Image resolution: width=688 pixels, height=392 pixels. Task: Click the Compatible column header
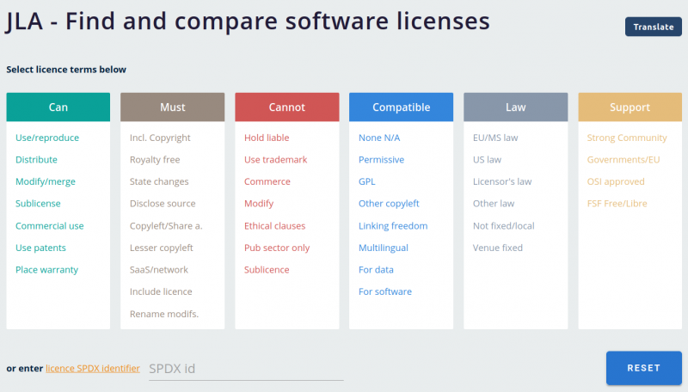[x=401, y=107]
